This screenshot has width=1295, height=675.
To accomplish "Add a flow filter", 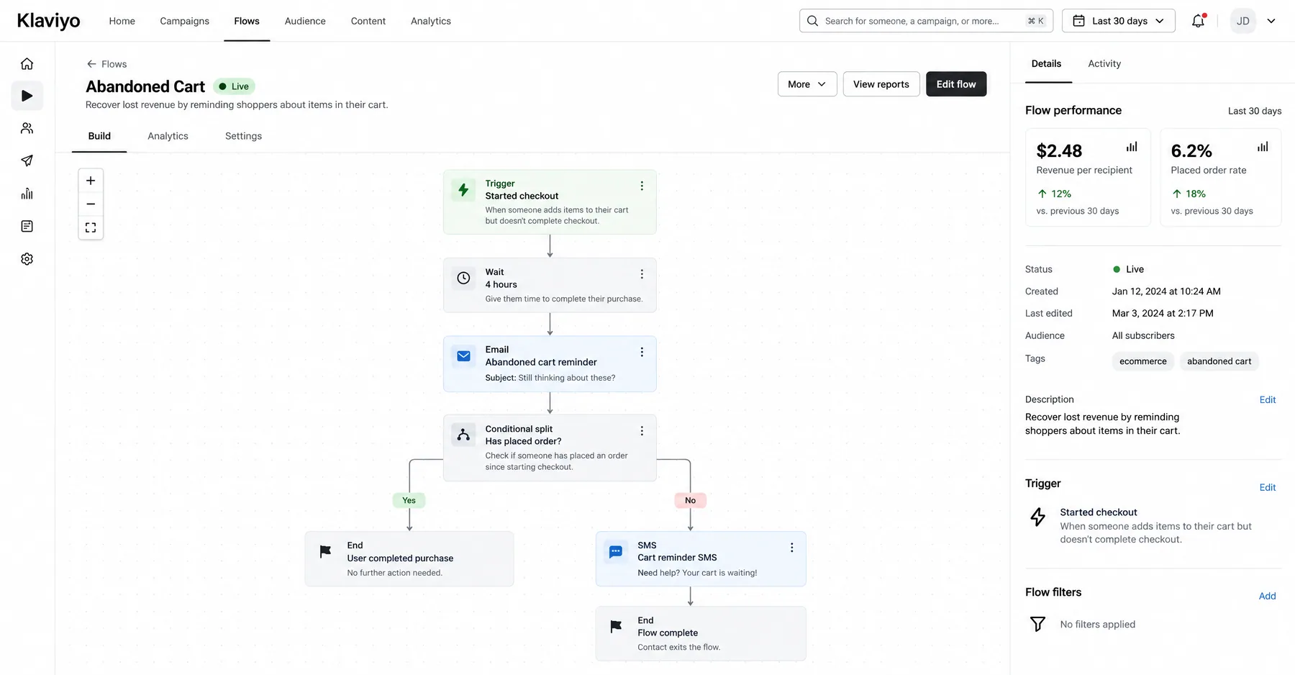I will click(x=1267, y=596).
